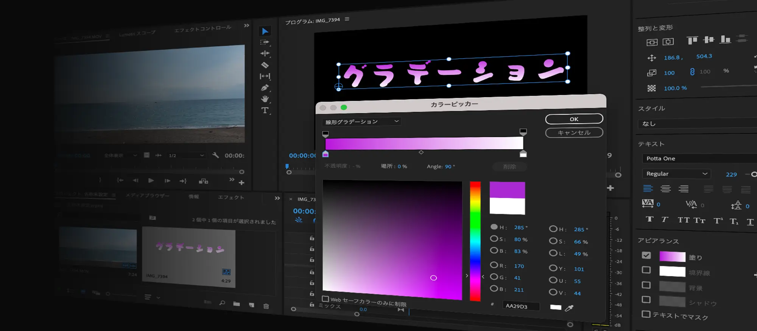
Task: Open the なし style dropdown
Action: click(698, 124)
